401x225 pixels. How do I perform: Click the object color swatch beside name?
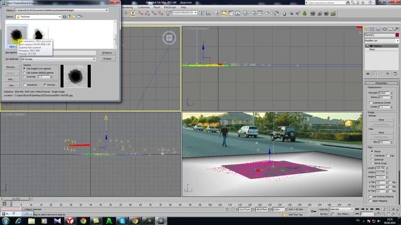[x=397, y=35]
